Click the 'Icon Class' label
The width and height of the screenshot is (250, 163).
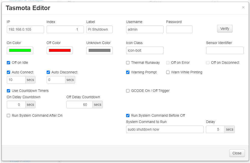point(134,43)
